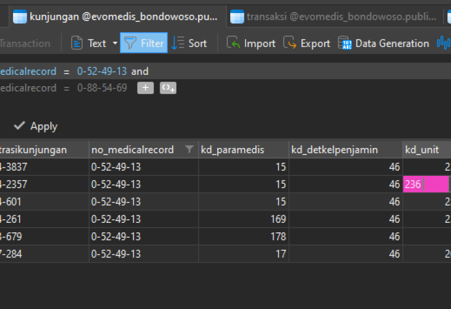Edit filter value 0-52-49-13

pos(102,71)
